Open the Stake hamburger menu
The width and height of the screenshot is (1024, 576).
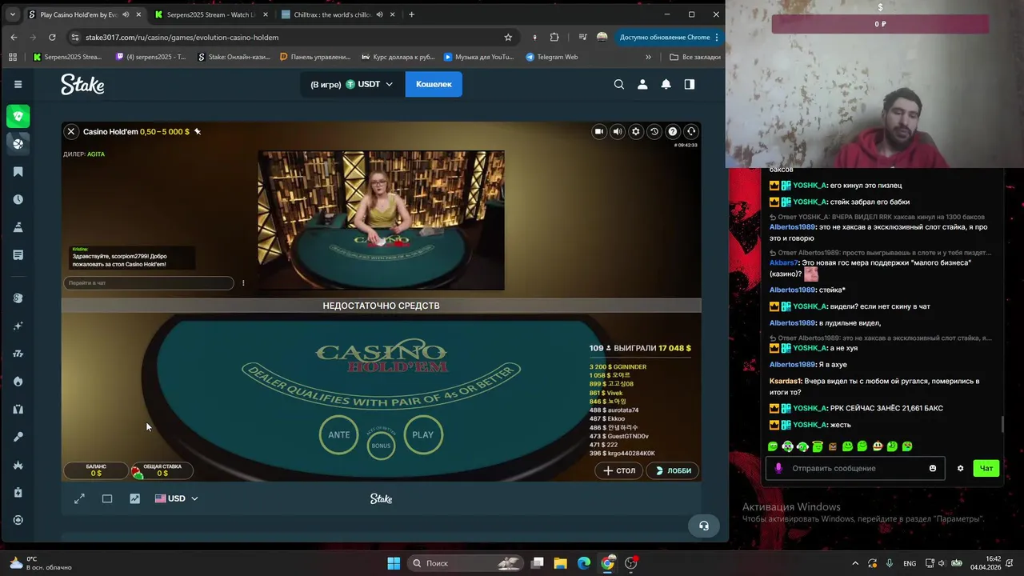point(18,84)
